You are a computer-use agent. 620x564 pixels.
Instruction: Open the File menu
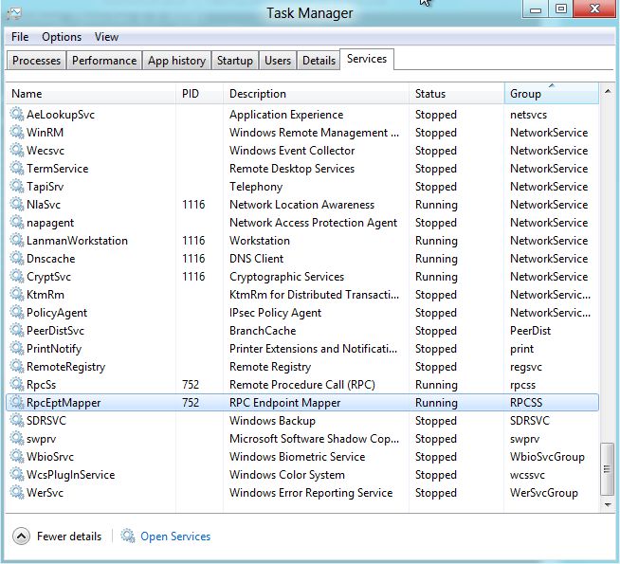tap(20, 37)
